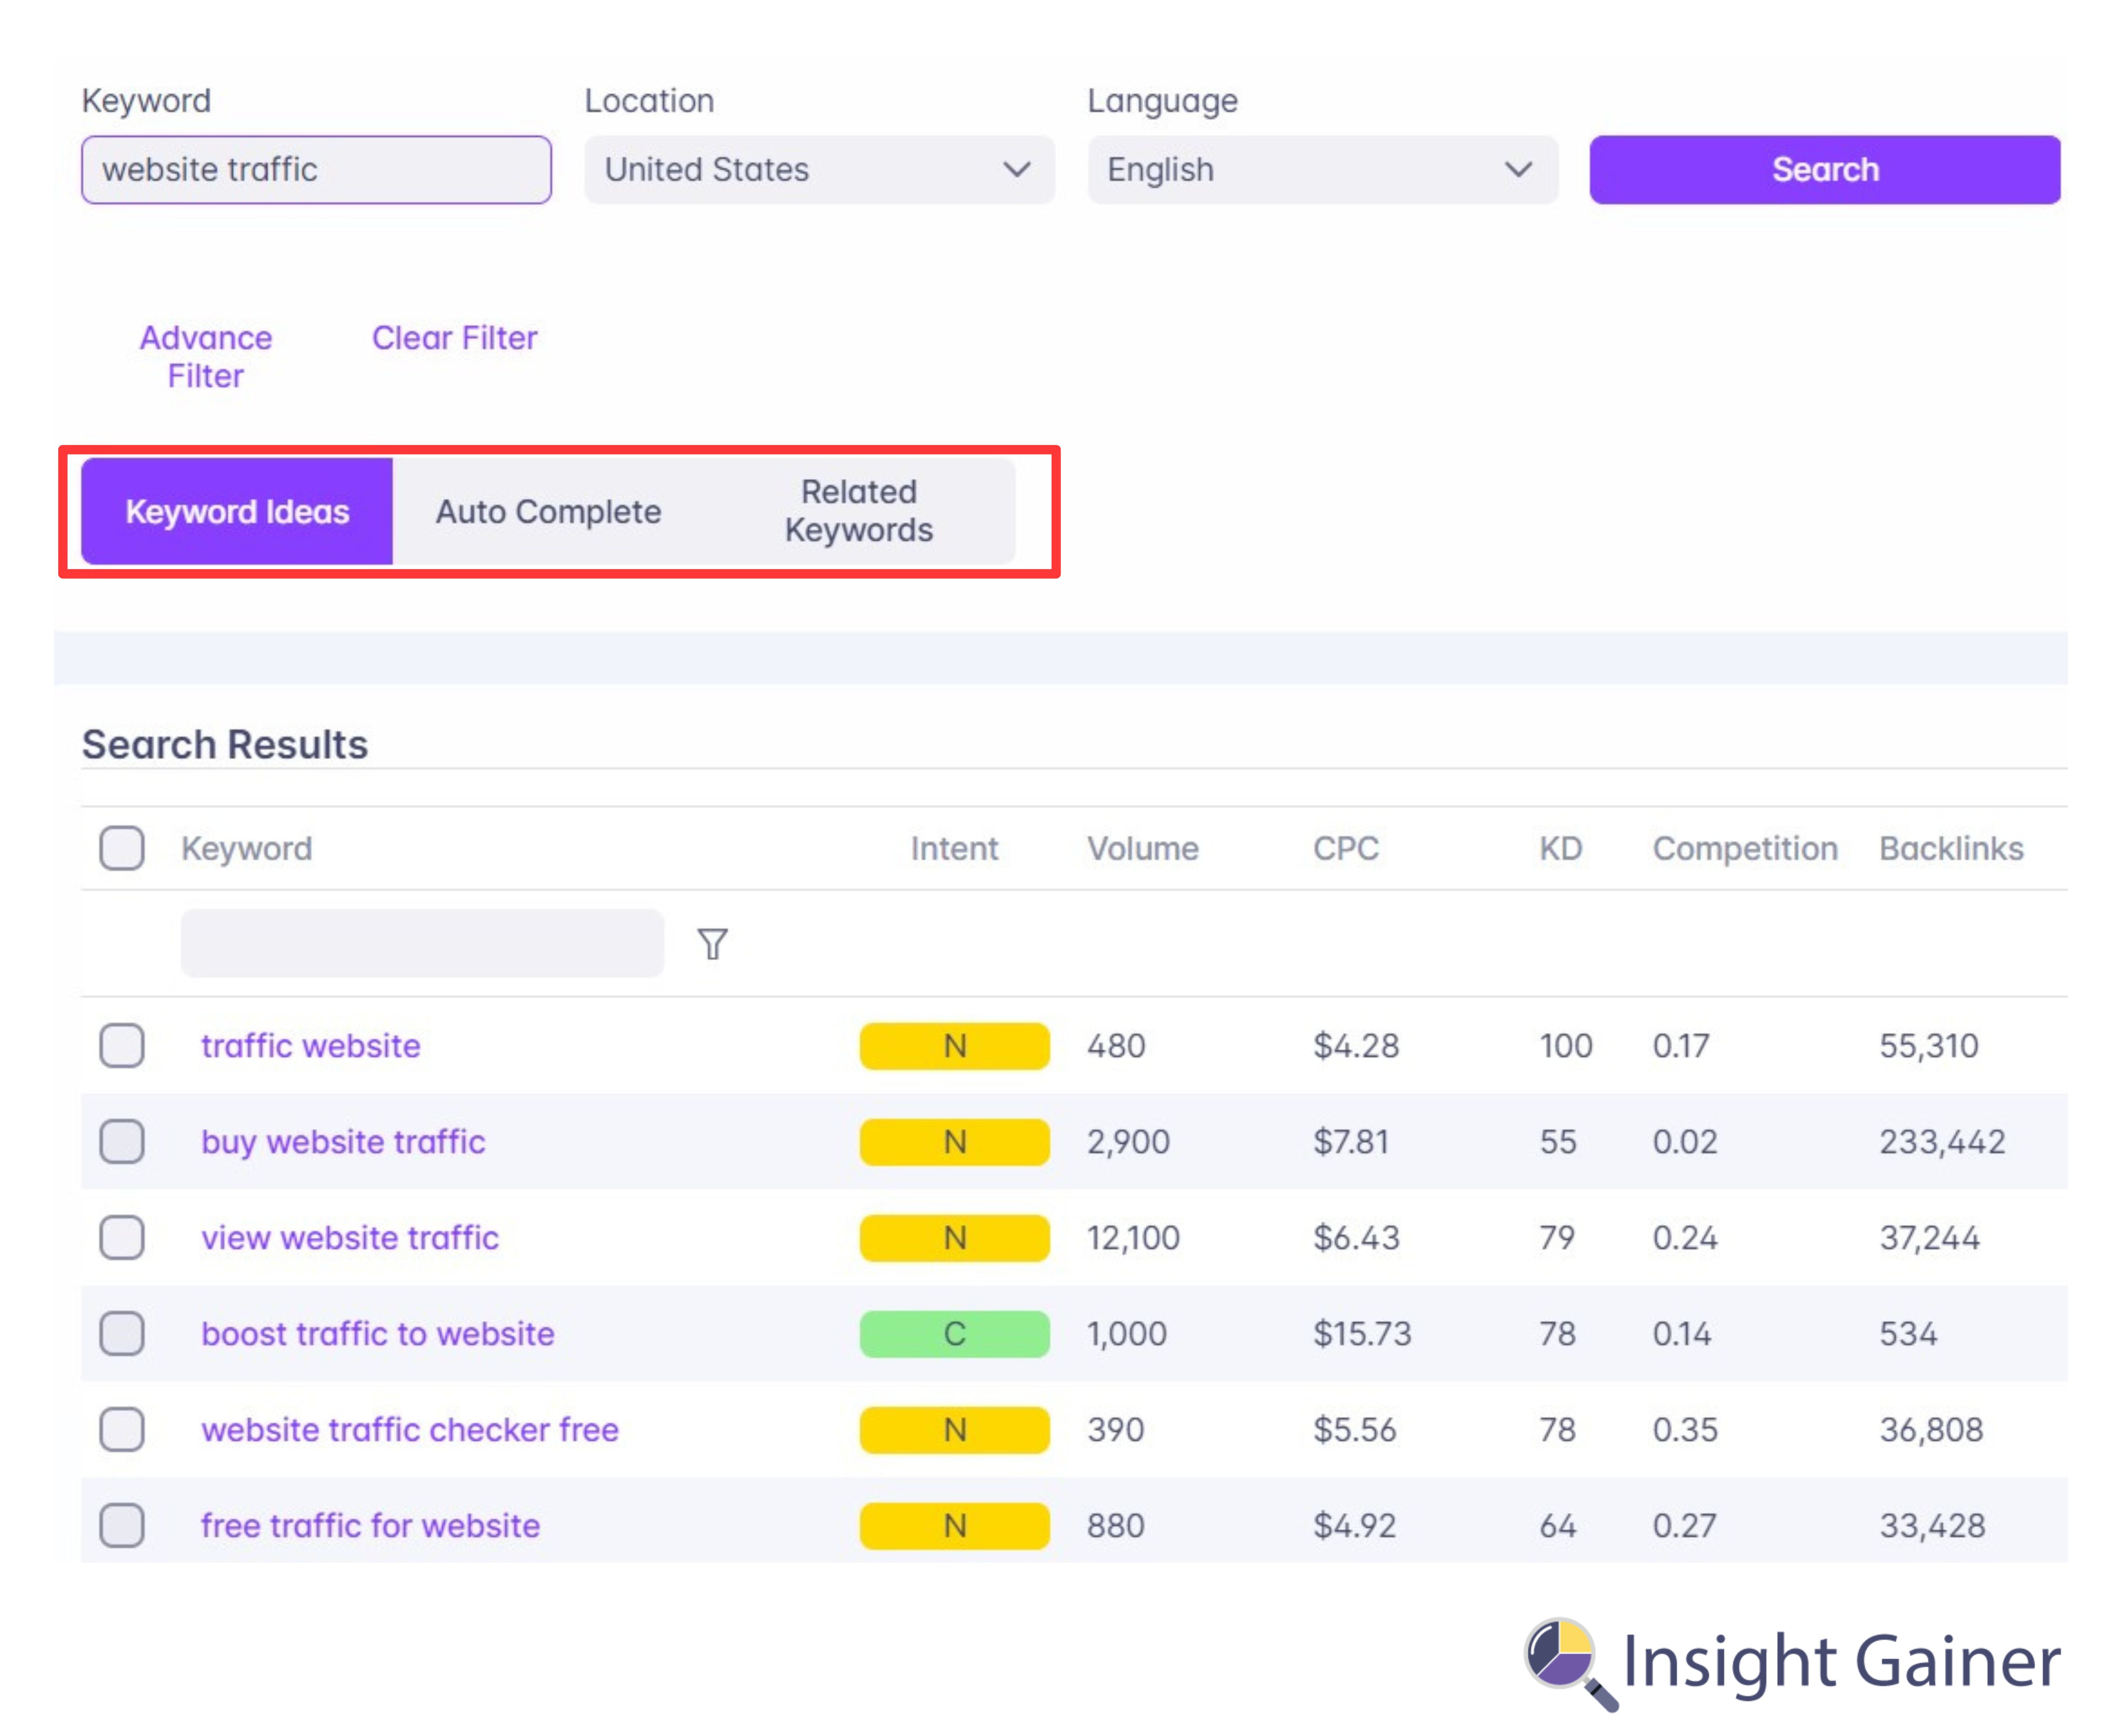Click the Clear Filter link
Viewport: 2122px width, 1736px height.
tap(454, 338)
